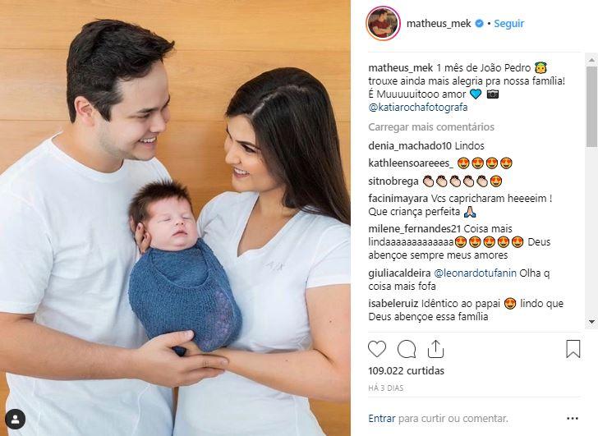Show tagged people using the person icon
This screenshot has width=598, height=436.
(16, 420)
